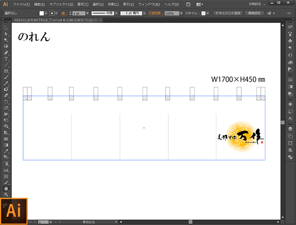Viewport: 296px width, 225px height.
Task: Select the Paintbrush tool
Action: coord(6,77)
